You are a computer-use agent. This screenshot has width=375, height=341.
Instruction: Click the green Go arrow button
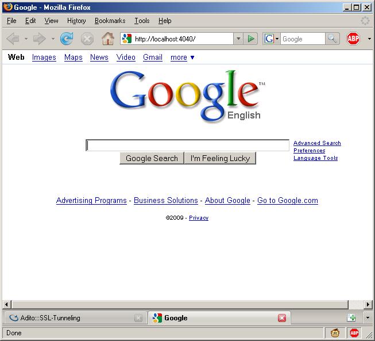[x=250, y=39]
